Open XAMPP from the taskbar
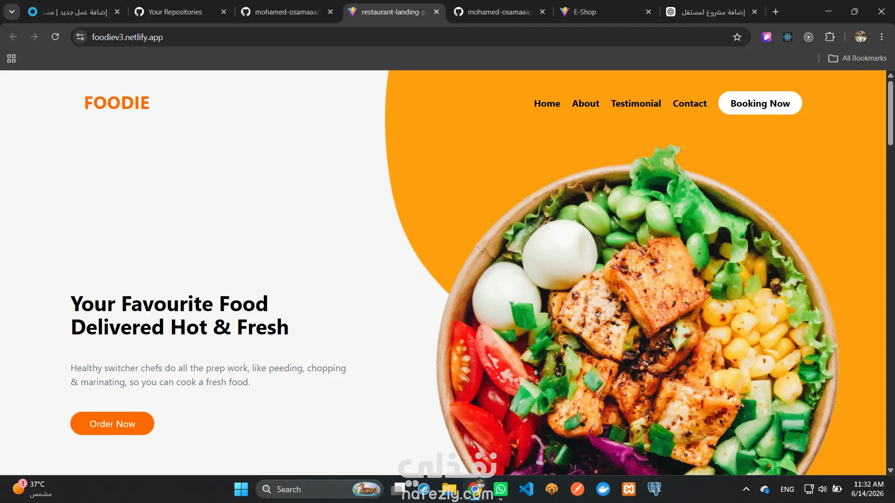Viewport: 895px width, 503px height. (629, 489)
